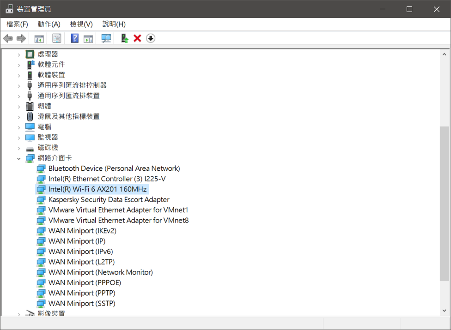Scan for hardware changes monitor icon
Screen dimensions: 451x330
click(106, 38)
